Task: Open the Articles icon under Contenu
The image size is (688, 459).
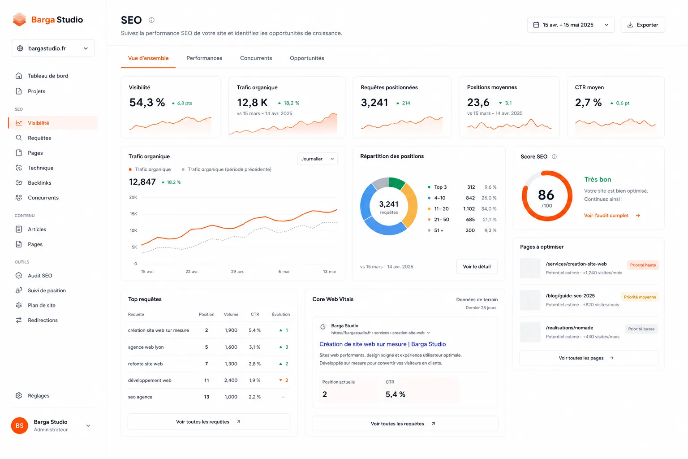Action: click(x=19, y=229)
